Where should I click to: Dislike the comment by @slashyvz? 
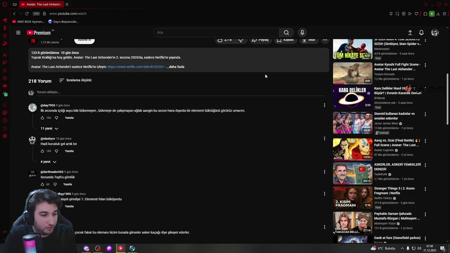(x=56, y=151)
